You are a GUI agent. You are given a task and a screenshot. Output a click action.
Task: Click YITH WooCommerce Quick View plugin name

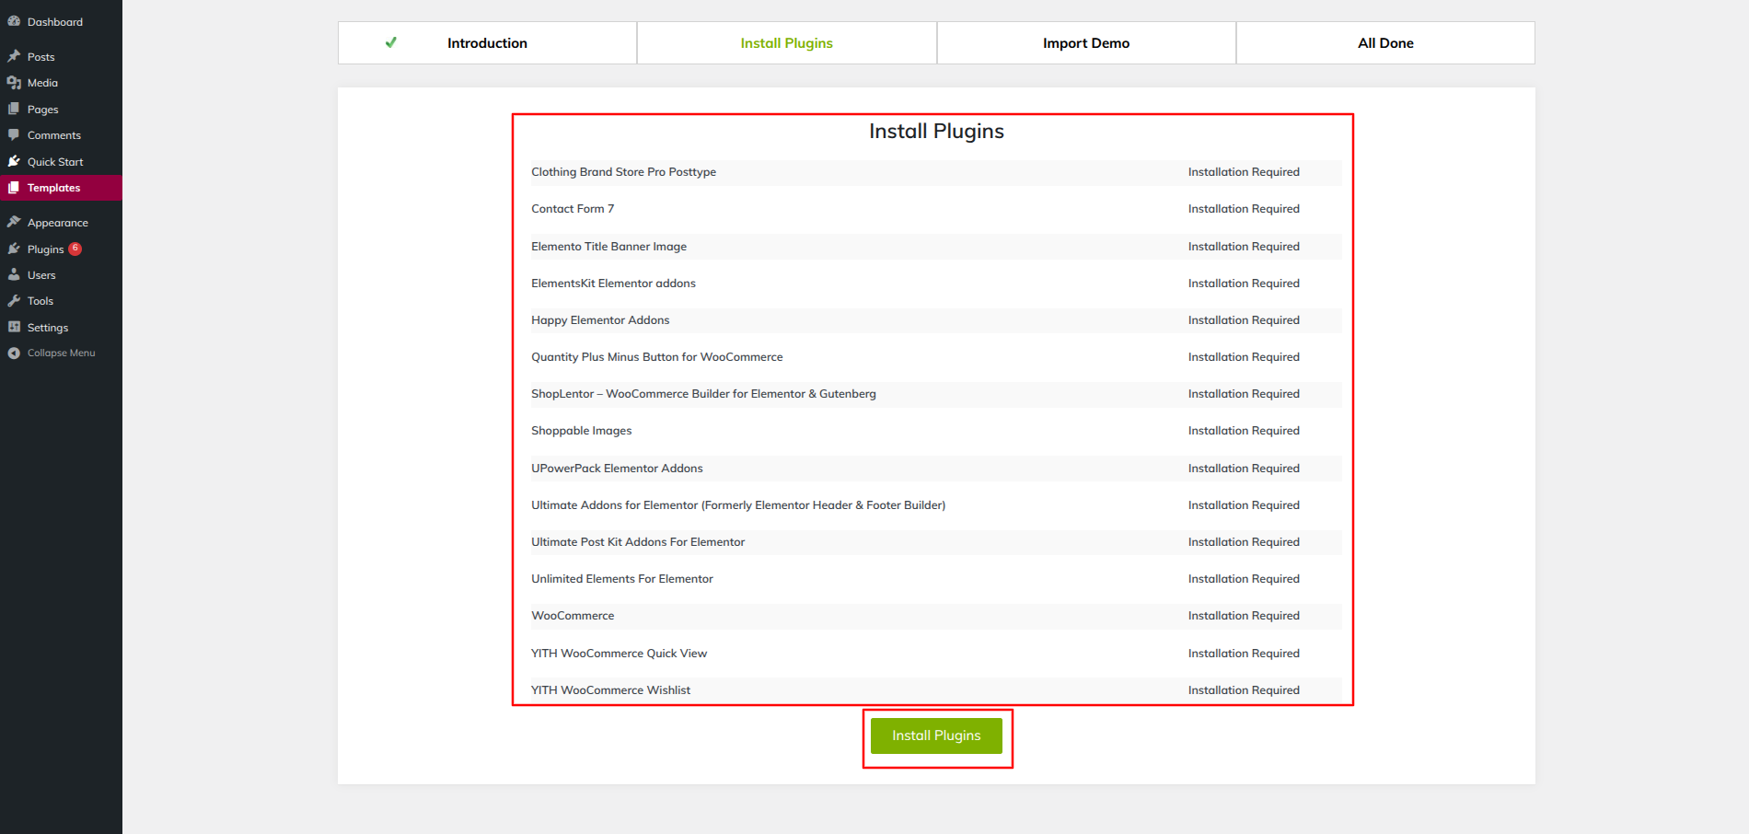click(619, 654)
